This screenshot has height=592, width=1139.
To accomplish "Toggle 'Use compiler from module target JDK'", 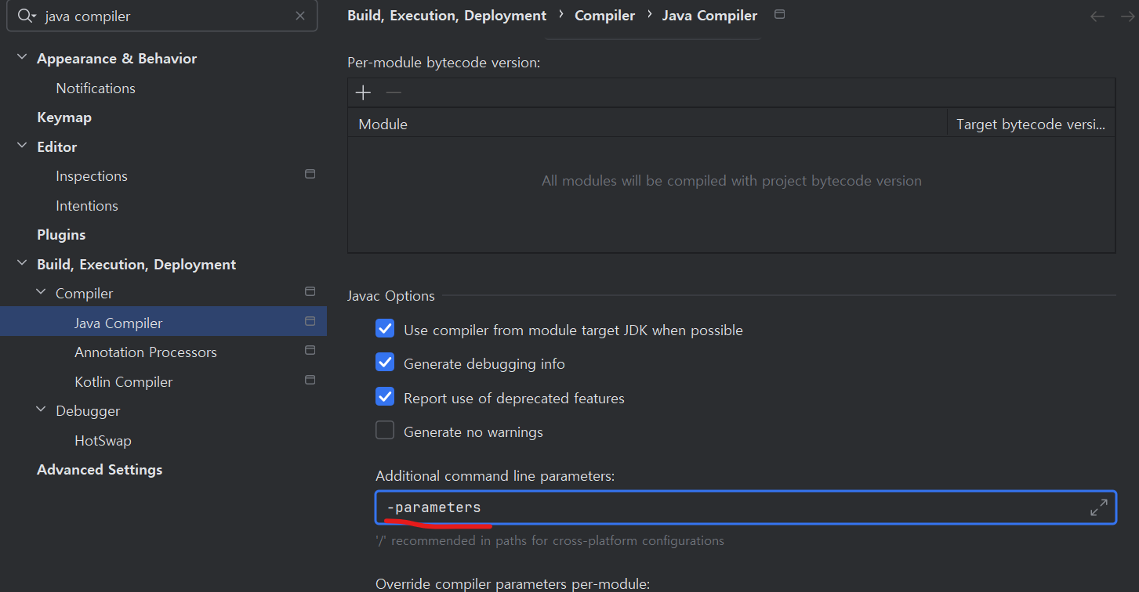I will pos(385,329).
